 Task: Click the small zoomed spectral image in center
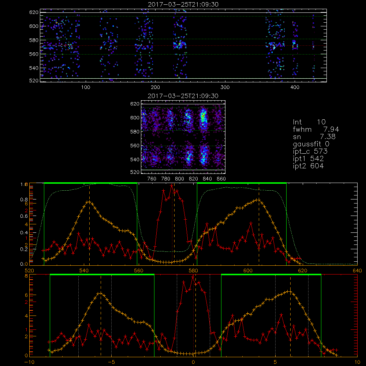pyautogui.click(x=183, y=137)
